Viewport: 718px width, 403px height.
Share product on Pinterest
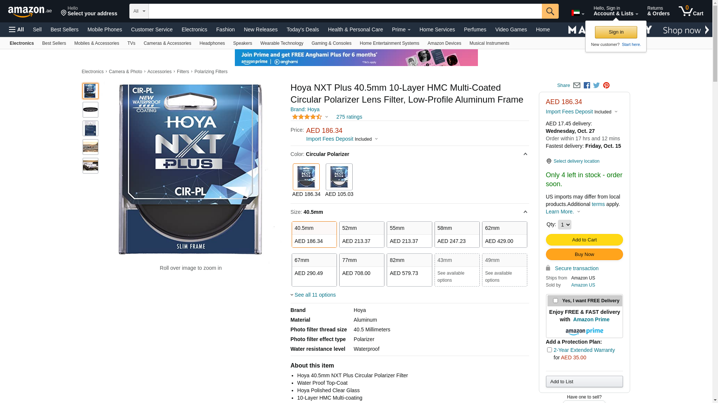pos(606,85)
